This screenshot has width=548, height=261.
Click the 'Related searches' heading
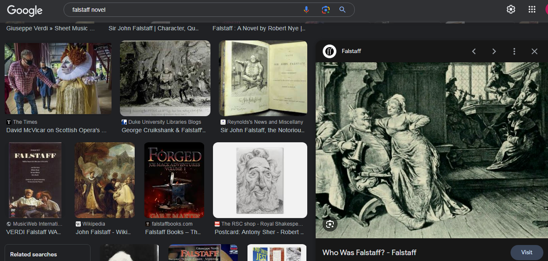pyautogui.click(x=33, y=254)
